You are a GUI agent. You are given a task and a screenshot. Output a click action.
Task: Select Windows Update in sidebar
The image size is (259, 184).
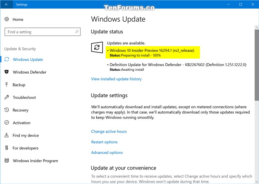(28, 60)
